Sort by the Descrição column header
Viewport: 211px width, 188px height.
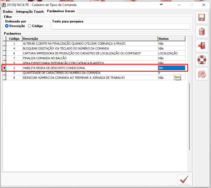click(x=90, y=39)
